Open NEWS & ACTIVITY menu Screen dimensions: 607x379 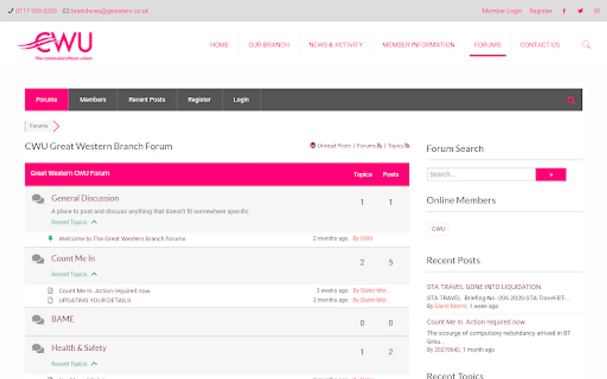click(336, 45)
